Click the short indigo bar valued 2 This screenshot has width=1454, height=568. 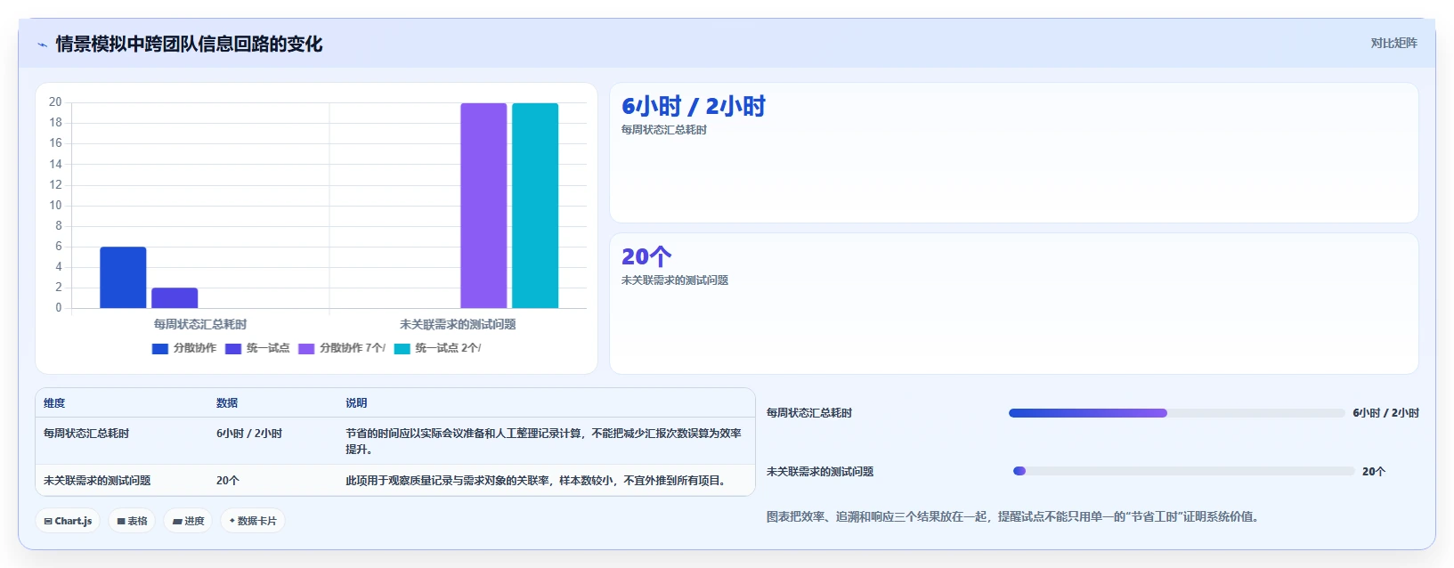pos(175,298)
